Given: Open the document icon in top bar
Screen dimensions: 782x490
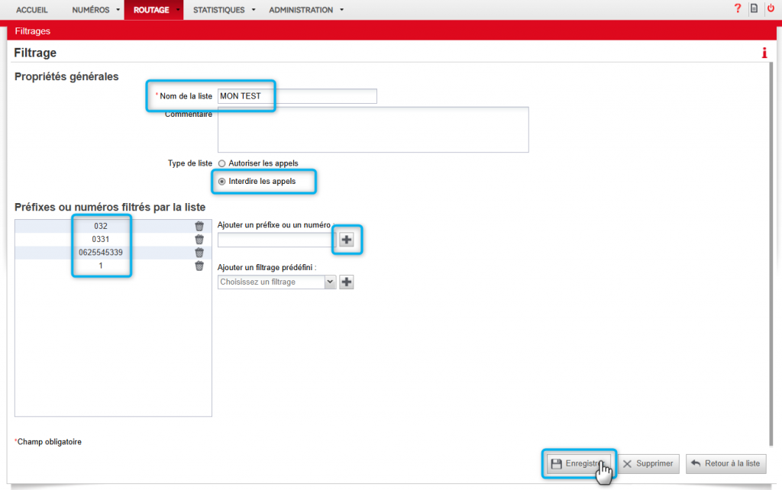Looking at the screenshot, I should 755,9.
